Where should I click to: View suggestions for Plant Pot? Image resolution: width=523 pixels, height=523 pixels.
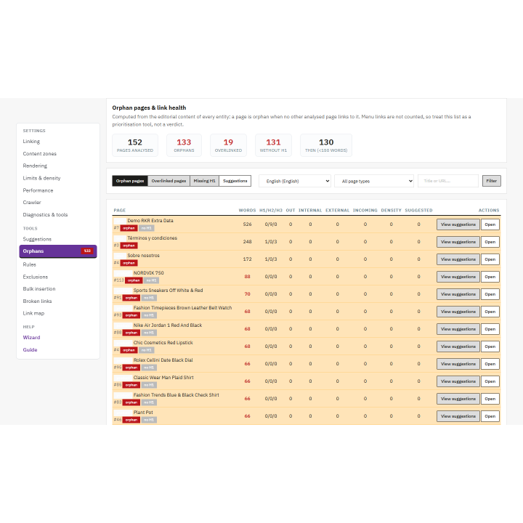pyautogui.click(x=458, y=416)
